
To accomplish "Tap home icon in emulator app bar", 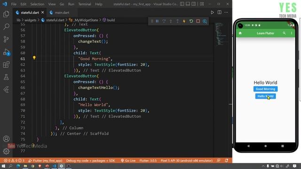I will 240,33.
